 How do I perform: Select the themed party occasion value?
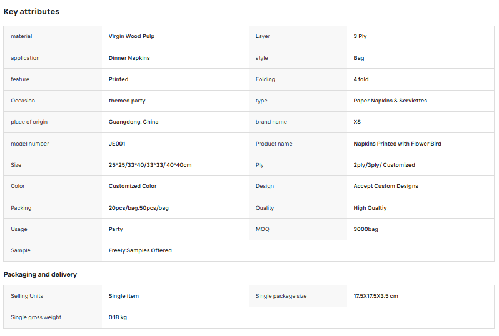click(127, 101)
